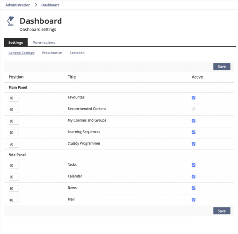The image size is (238, 234).
Task: Disable the Learning Sequences checkbox
Action: pyautogui.click(x=193, y=132)
